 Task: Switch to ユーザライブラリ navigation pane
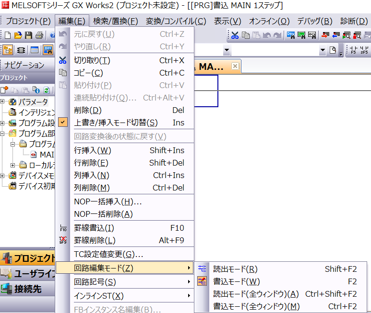coord(27,274)
